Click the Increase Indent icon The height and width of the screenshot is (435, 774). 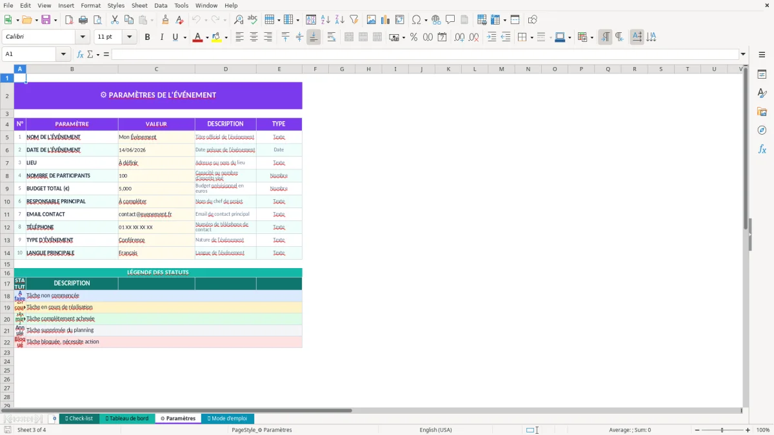[492, 37]
